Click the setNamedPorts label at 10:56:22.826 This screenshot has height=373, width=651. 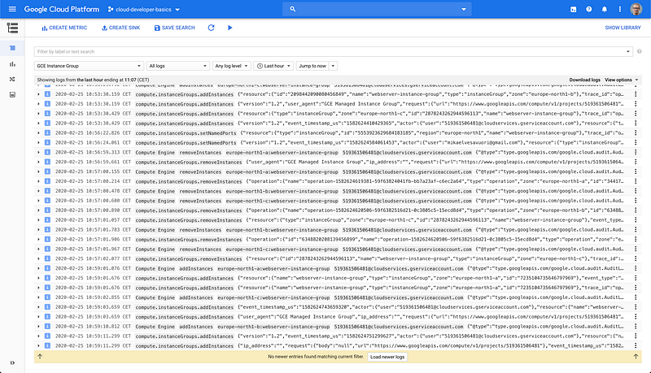[186, 133]
